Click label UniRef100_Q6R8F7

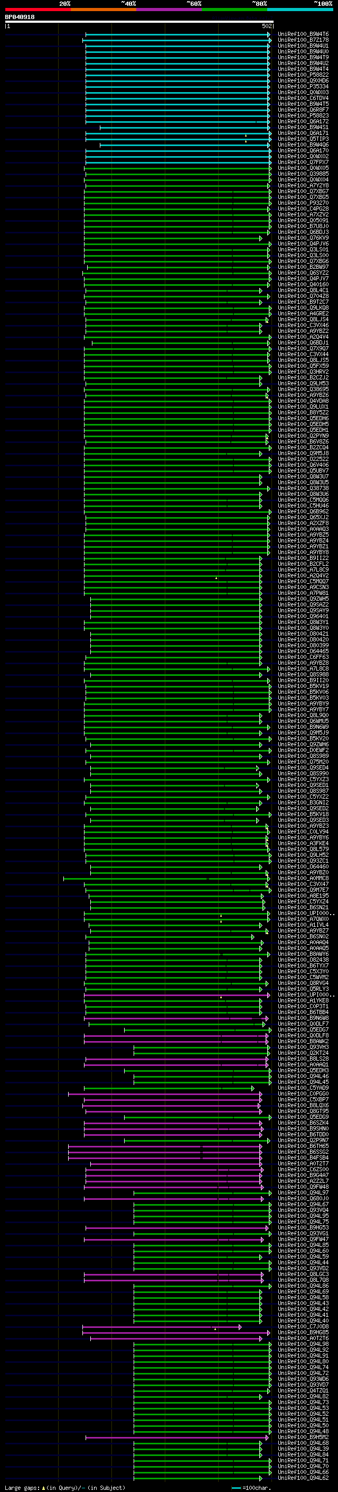point(303,110)
